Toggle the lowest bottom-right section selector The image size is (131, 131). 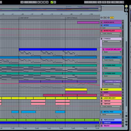(x=126, y=124)
